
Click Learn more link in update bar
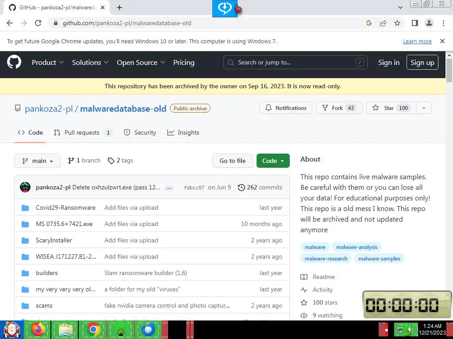click(417, 41)
